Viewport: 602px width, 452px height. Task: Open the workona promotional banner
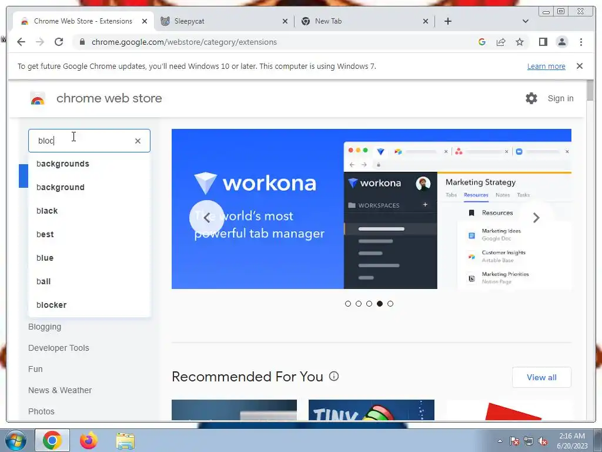tap(372, 209)
